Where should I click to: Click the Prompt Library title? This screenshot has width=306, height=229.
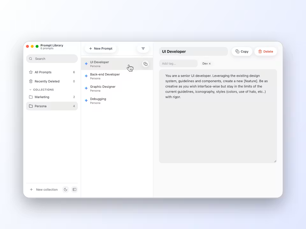52,45
